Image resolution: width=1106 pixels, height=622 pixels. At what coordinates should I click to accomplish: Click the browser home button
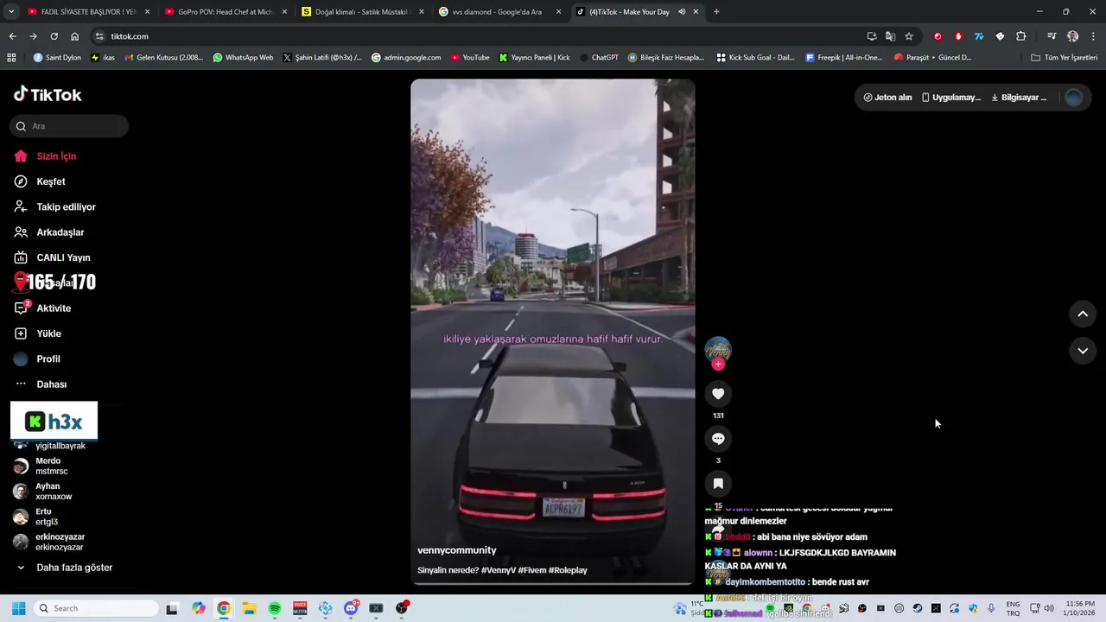point(75,36)
